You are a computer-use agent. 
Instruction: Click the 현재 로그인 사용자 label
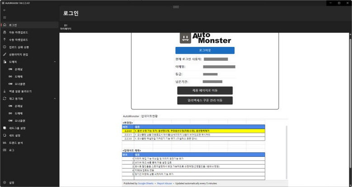point(188,59)
